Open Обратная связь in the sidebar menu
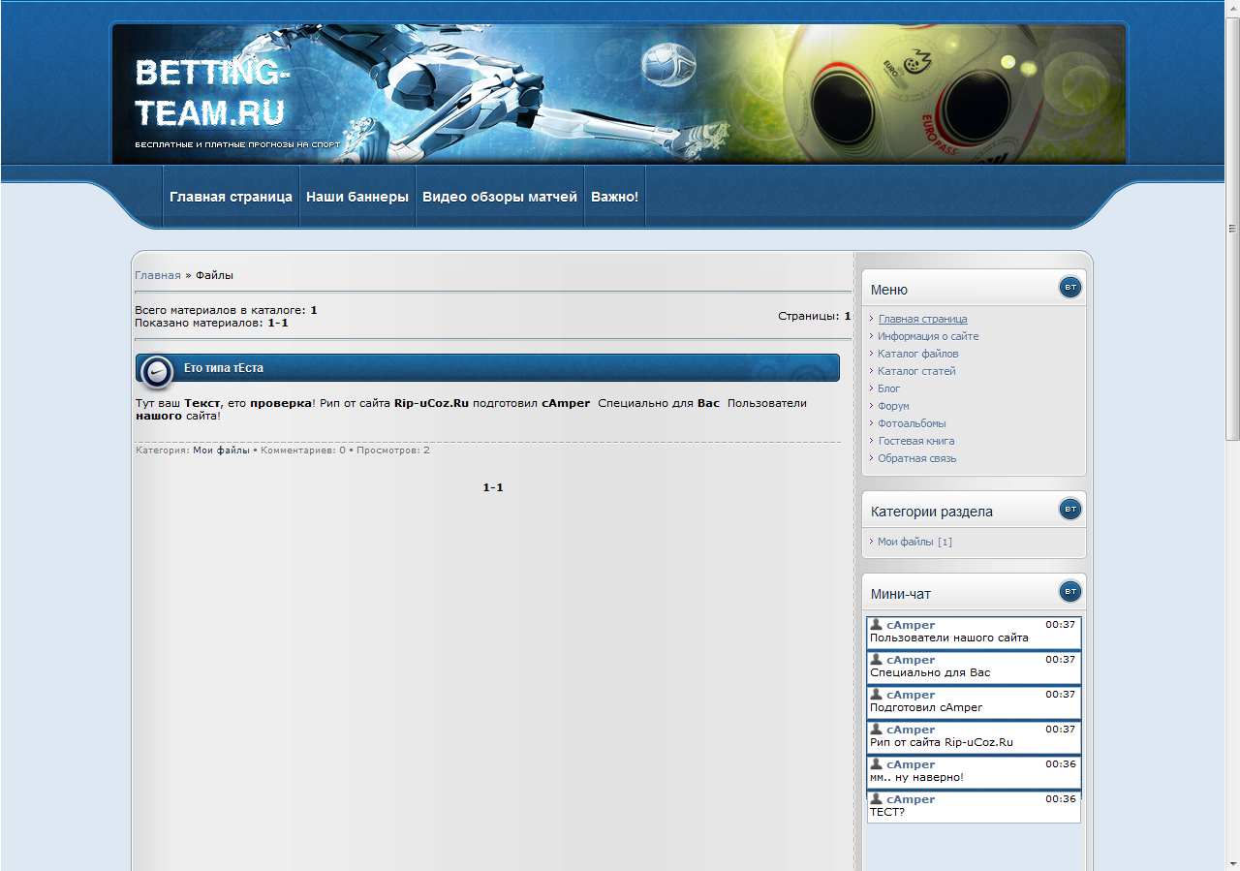 (x=917, y=458)
